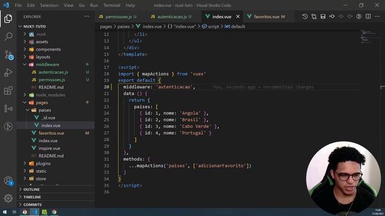Open the Search view in activity bar
The width and height of the screenshot is (385, 216).
(x=8, y=37)
